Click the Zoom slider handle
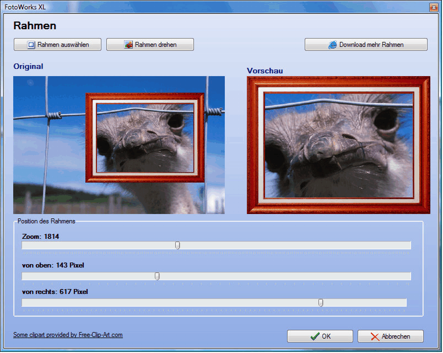This screenshot has width=443, height=353. click(177, 245)
